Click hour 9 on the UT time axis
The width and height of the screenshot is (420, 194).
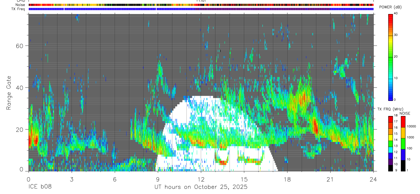click(x=158, y=179)
